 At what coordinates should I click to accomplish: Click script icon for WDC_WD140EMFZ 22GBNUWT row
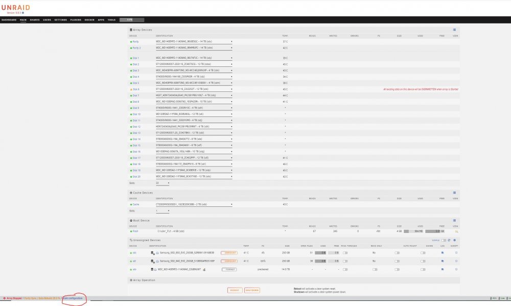coord(456,270)
